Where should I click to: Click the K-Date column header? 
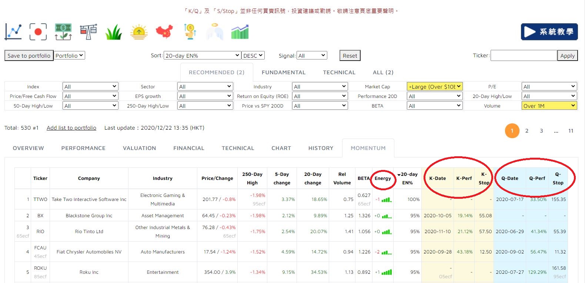[x=438, y=178]
